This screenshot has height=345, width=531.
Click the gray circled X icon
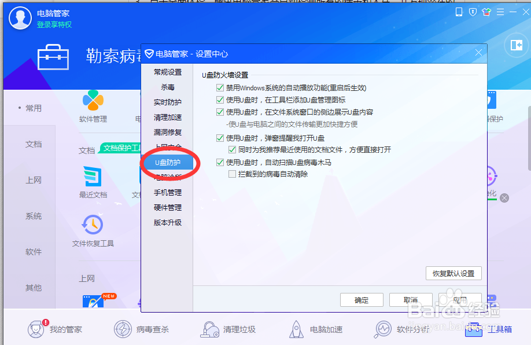pos(504,198)
